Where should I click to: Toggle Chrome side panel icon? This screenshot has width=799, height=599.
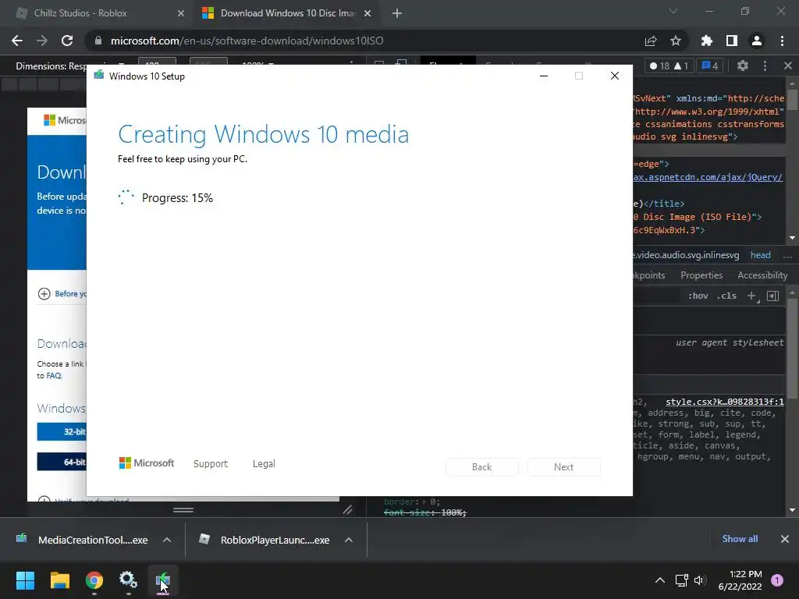click(732, 41)
